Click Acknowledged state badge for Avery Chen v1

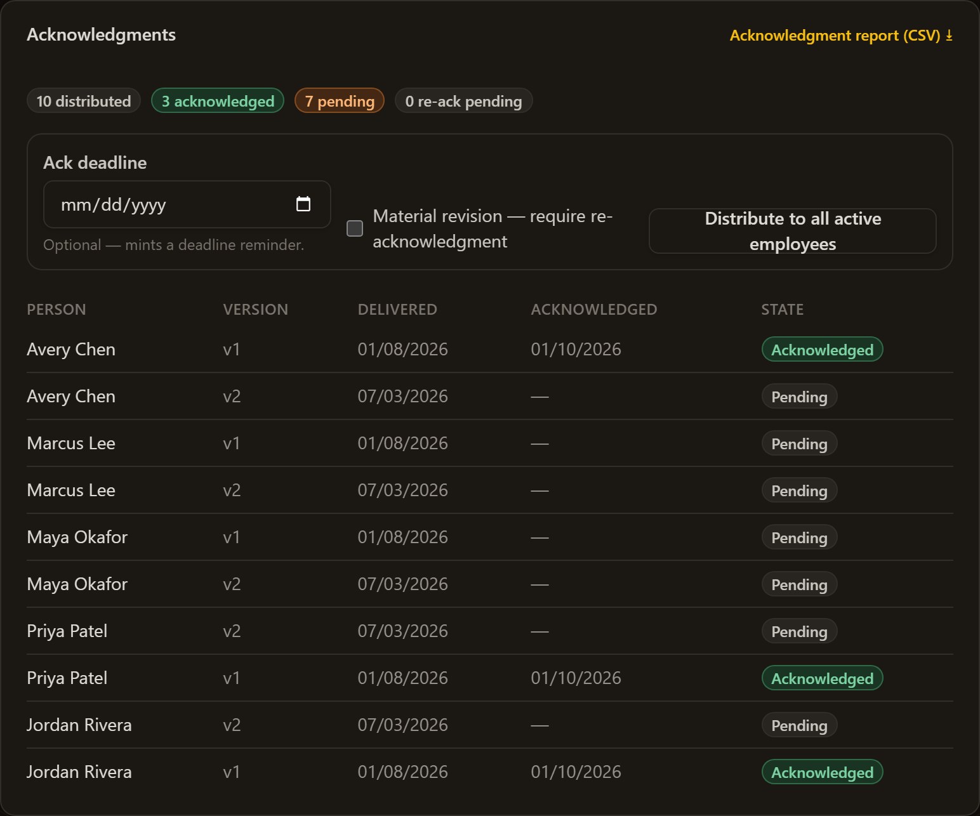tap(822, 350)
